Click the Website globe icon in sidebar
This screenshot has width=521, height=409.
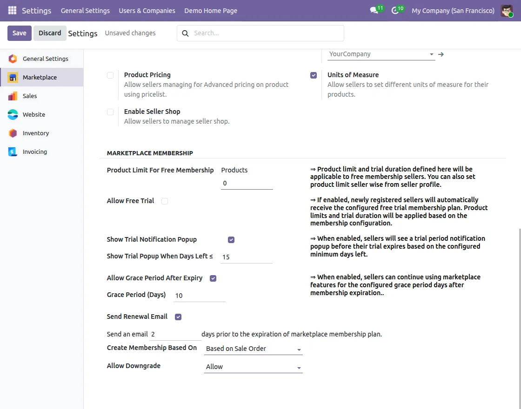(x=13, y=114)
